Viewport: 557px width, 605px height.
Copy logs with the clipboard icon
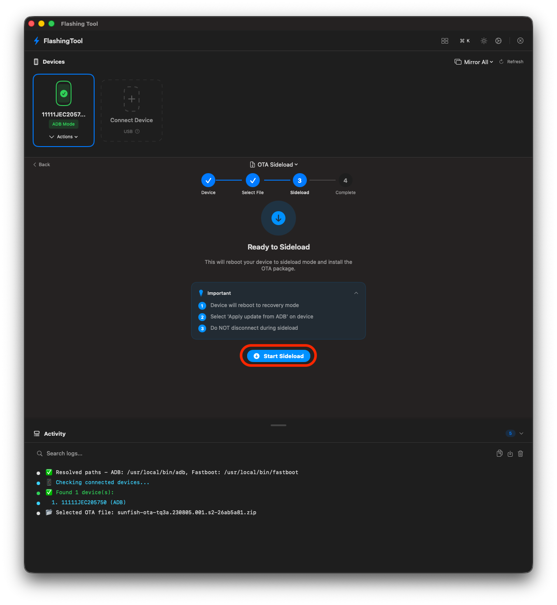coord(499,454)
